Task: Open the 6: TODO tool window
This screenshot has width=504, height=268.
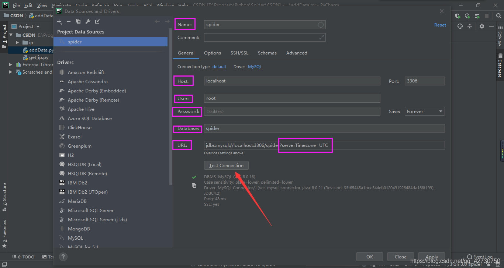Action: point(23,257)
